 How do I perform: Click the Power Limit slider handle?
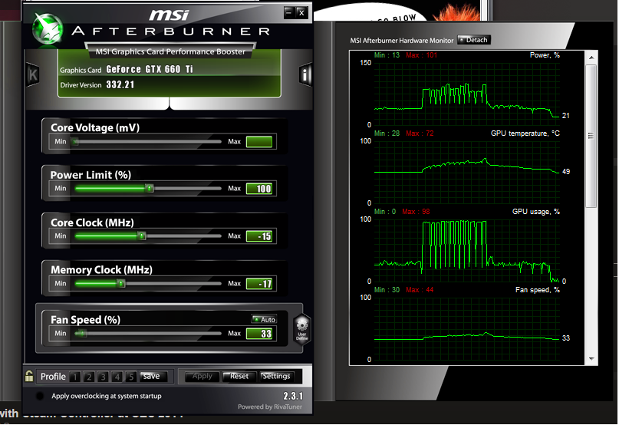[x=150, y=189]
